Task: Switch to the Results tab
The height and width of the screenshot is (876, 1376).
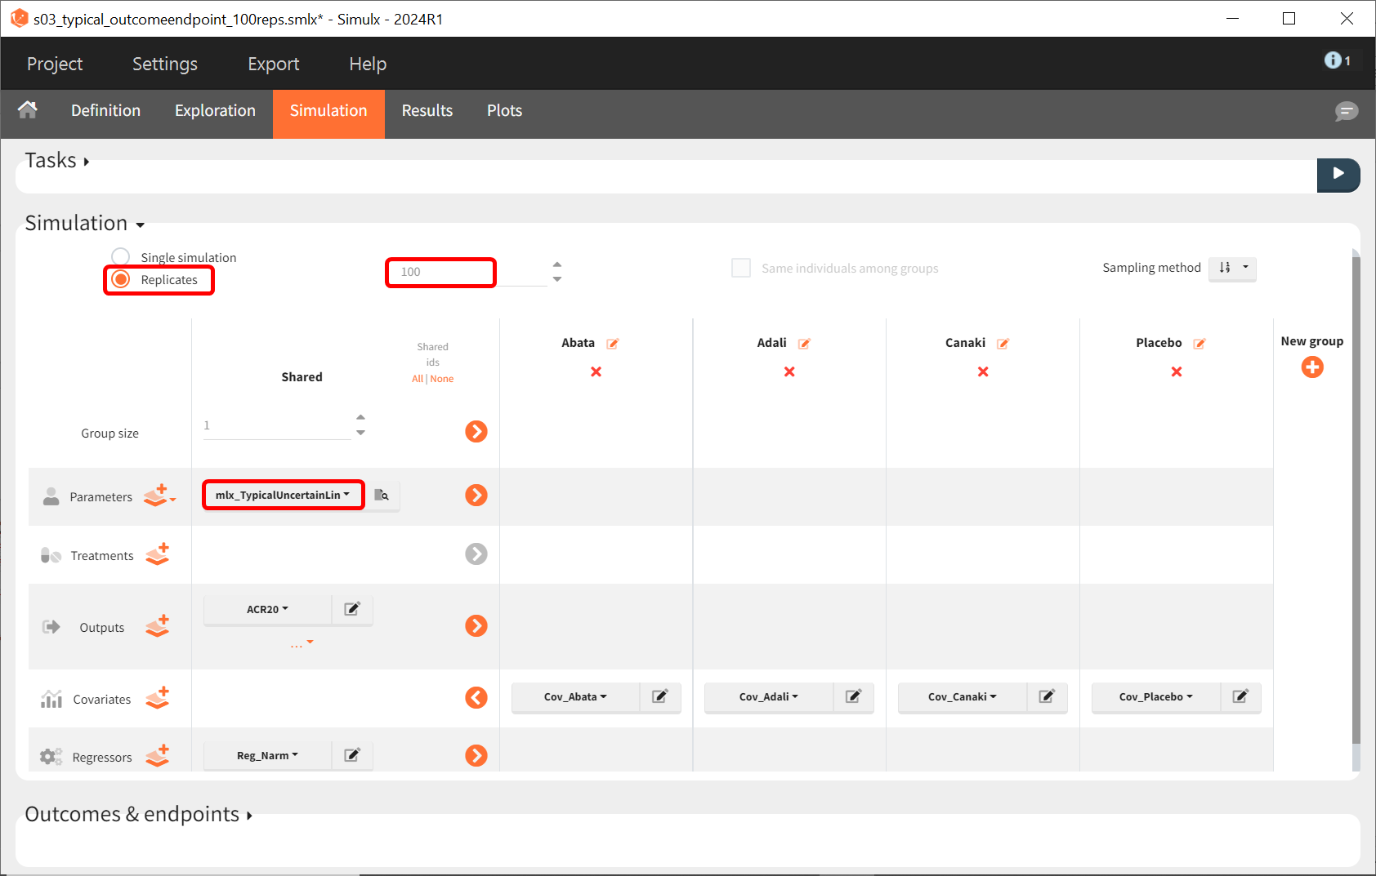Action: coord(427,111)
